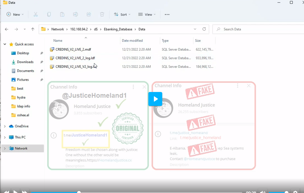Open the New item dropdown
This screenshot has height=193, width=304.
click(x=15, y=14)
